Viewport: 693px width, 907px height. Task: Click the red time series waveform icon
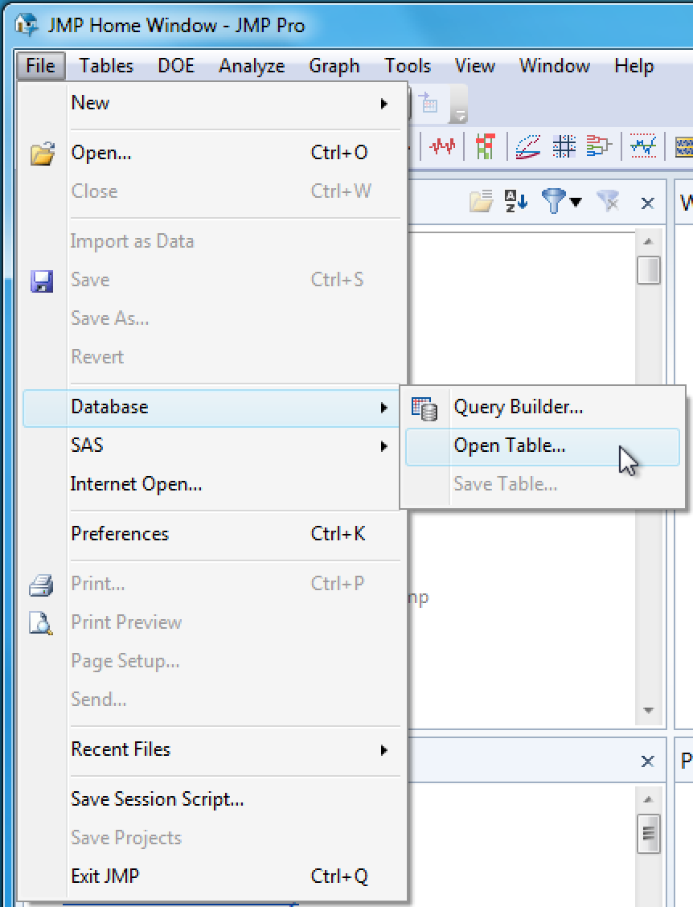(443, 146)
